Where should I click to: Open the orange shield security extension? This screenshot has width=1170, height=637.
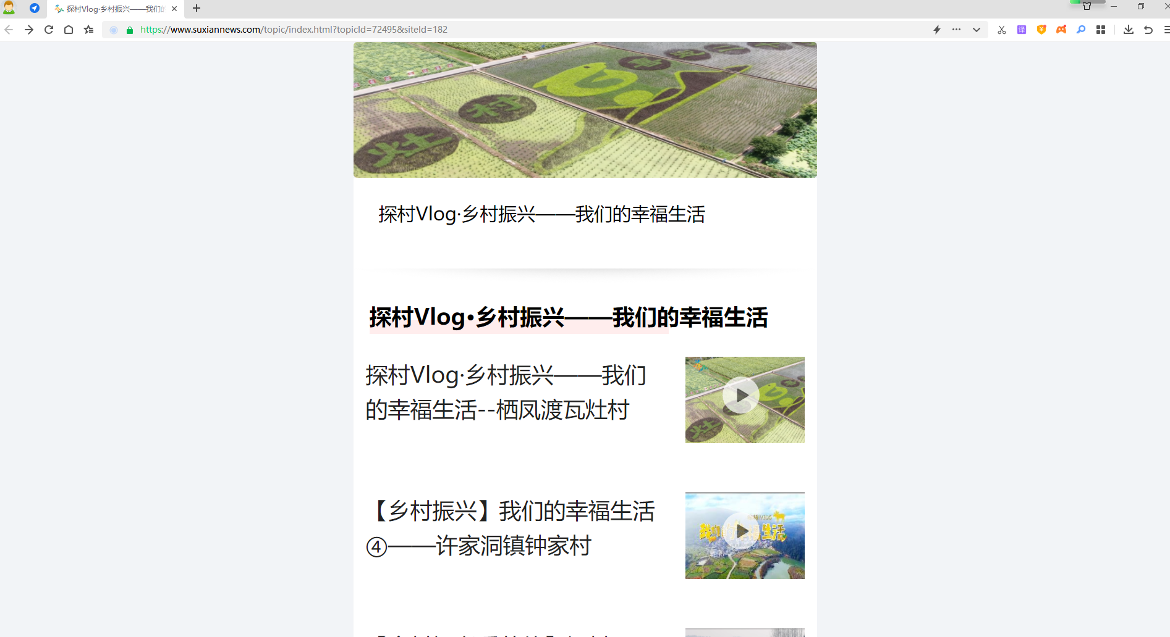1041,30
